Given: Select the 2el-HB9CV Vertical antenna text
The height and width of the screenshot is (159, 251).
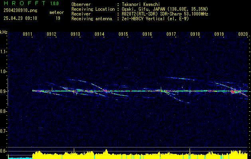Looking at the screenshot, I should (x=156, y=19).
